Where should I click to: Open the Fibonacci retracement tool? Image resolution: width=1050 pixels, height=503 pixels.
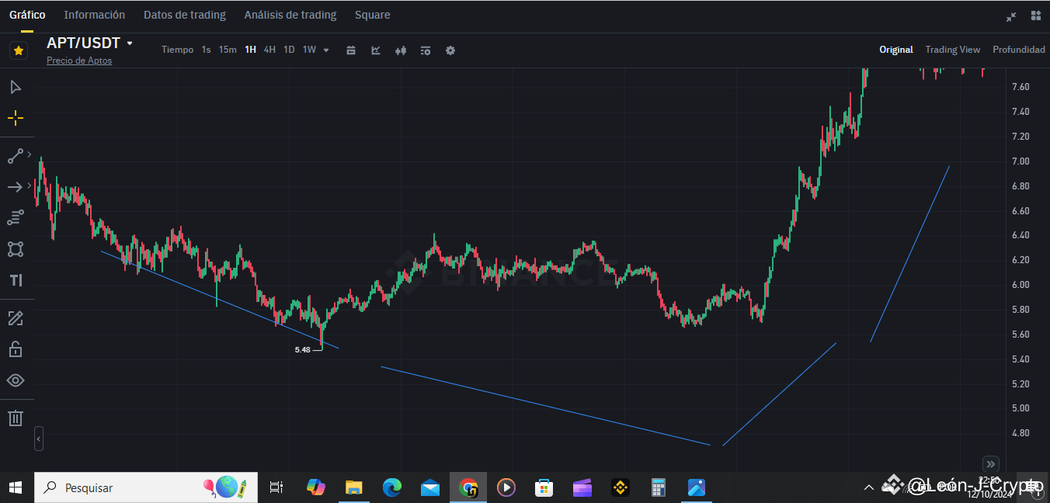pos(16,217)
